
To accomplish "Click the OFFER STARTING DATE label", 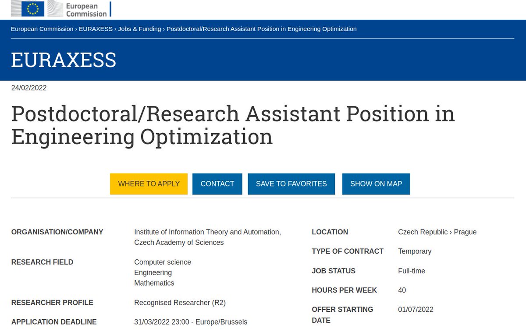I will [x=342, y=315].
